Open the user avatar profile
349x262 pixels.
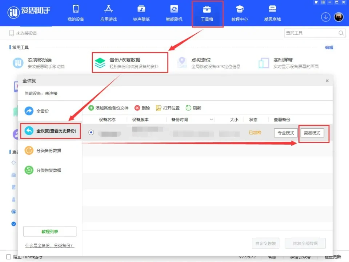[338, 17]
